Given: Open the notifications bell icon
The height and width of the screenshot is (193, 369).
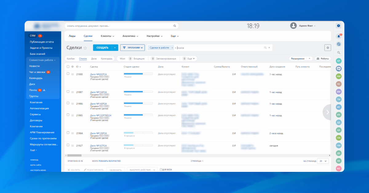Looking at the screenshot, I should 339,36.
